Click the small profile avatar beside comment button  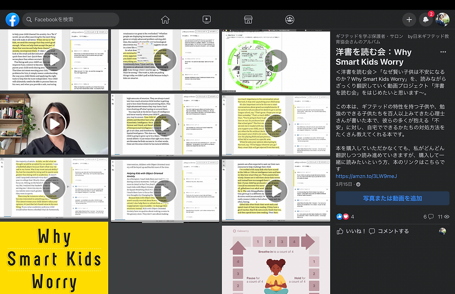pos(442,231)
